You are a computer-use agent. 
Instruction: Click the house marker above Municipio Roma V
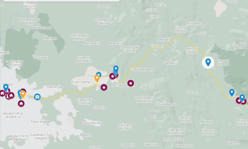point(21,104)
